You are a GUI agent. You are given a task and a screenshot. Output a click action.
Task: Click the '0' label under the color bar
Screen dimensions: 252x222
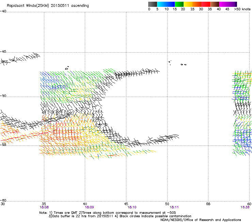pyautogui.click(x=149, y=9)
